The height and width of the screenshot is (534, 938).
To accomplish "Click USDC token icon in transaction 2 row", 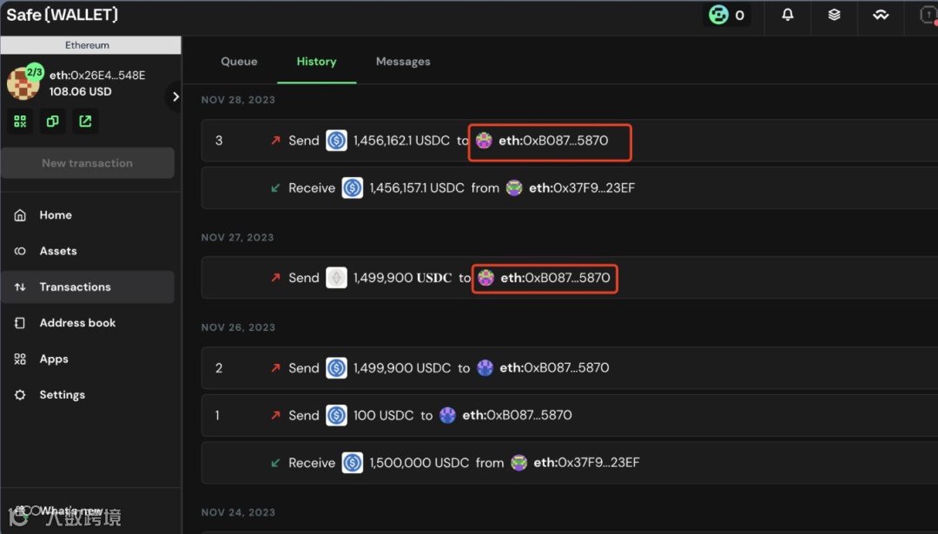I will 336,368.
